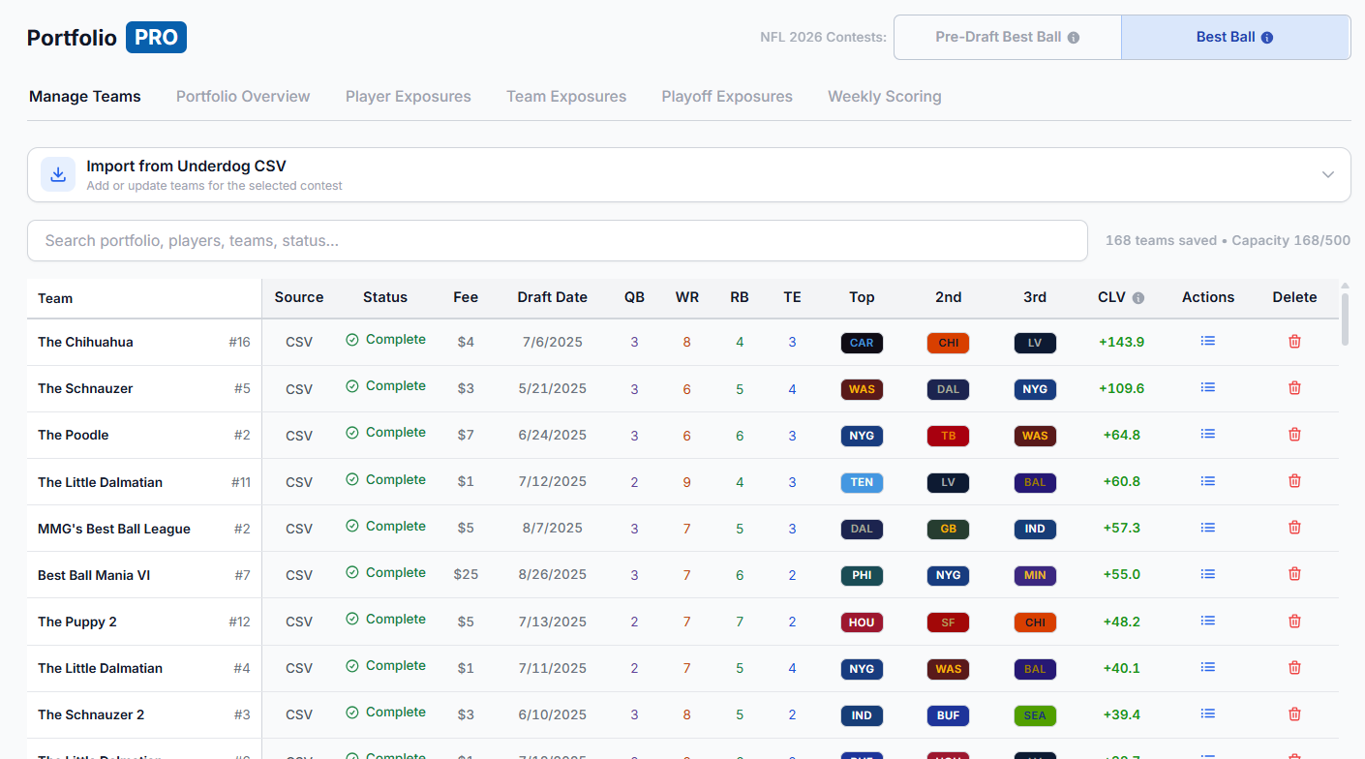Image resolution: width=1365 pixels, height=759 pixels.
Task: Delete The Poodle team
Action: [1294, 434]
